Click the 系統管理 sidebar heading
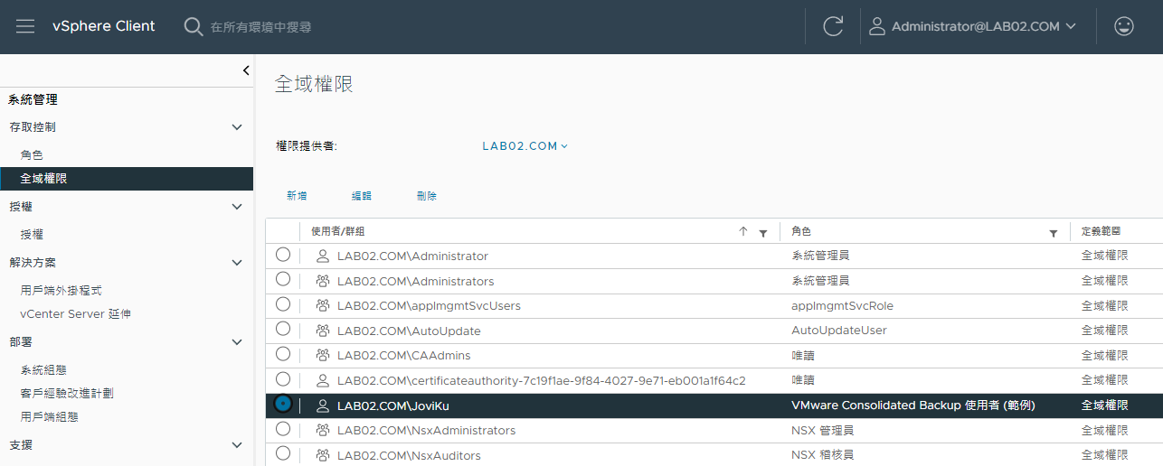This screenshot has height=466, width=1163. coord(33,99)
